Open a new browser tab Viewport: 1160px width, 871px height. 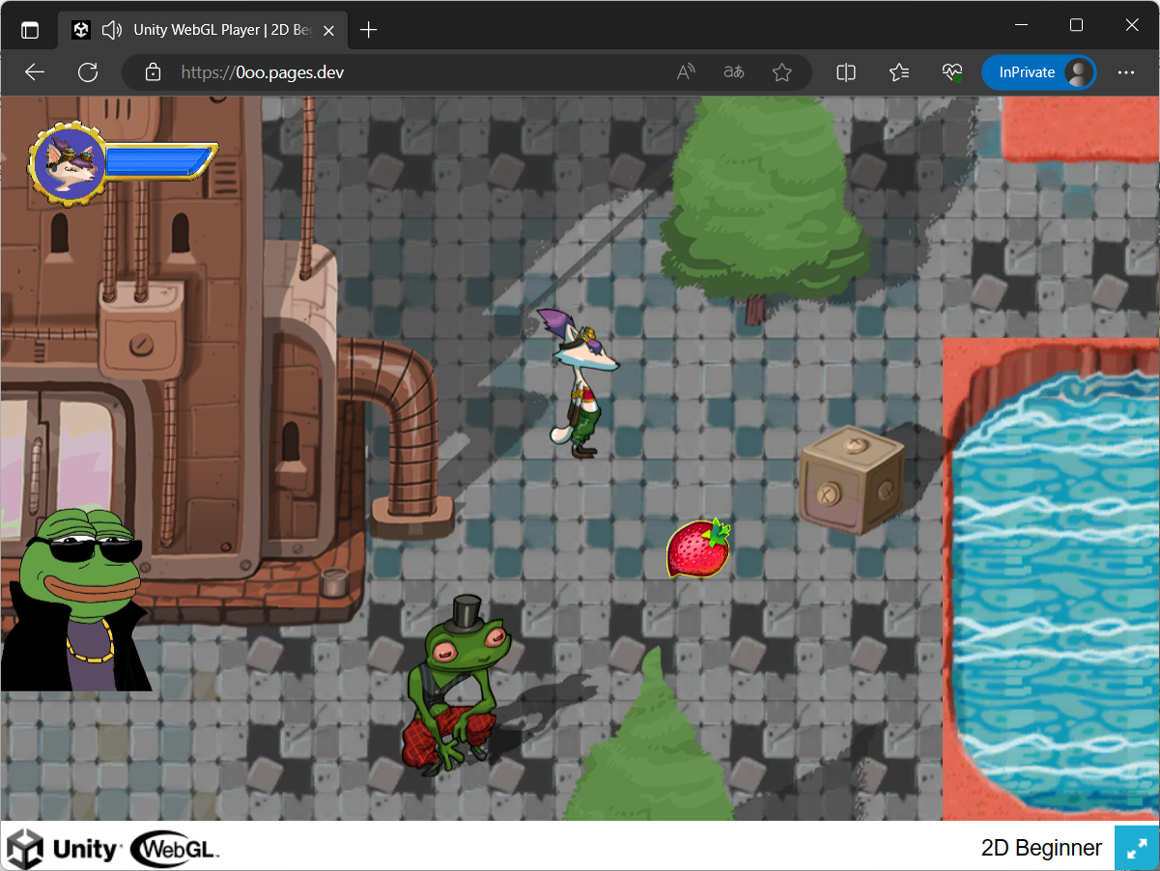pos(368,30)
